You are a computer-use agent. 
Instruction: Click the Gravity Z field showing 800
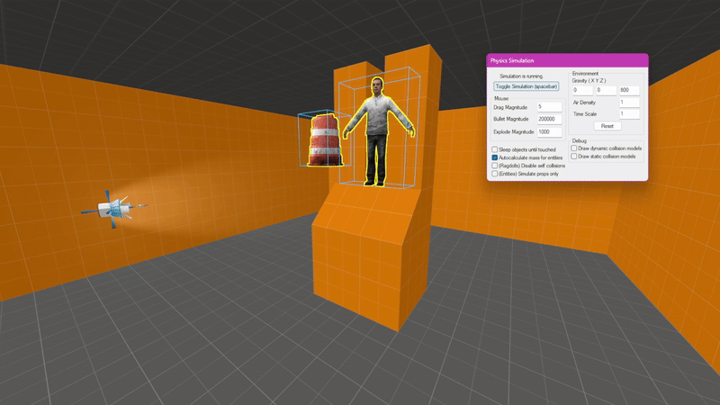point(628,91)
